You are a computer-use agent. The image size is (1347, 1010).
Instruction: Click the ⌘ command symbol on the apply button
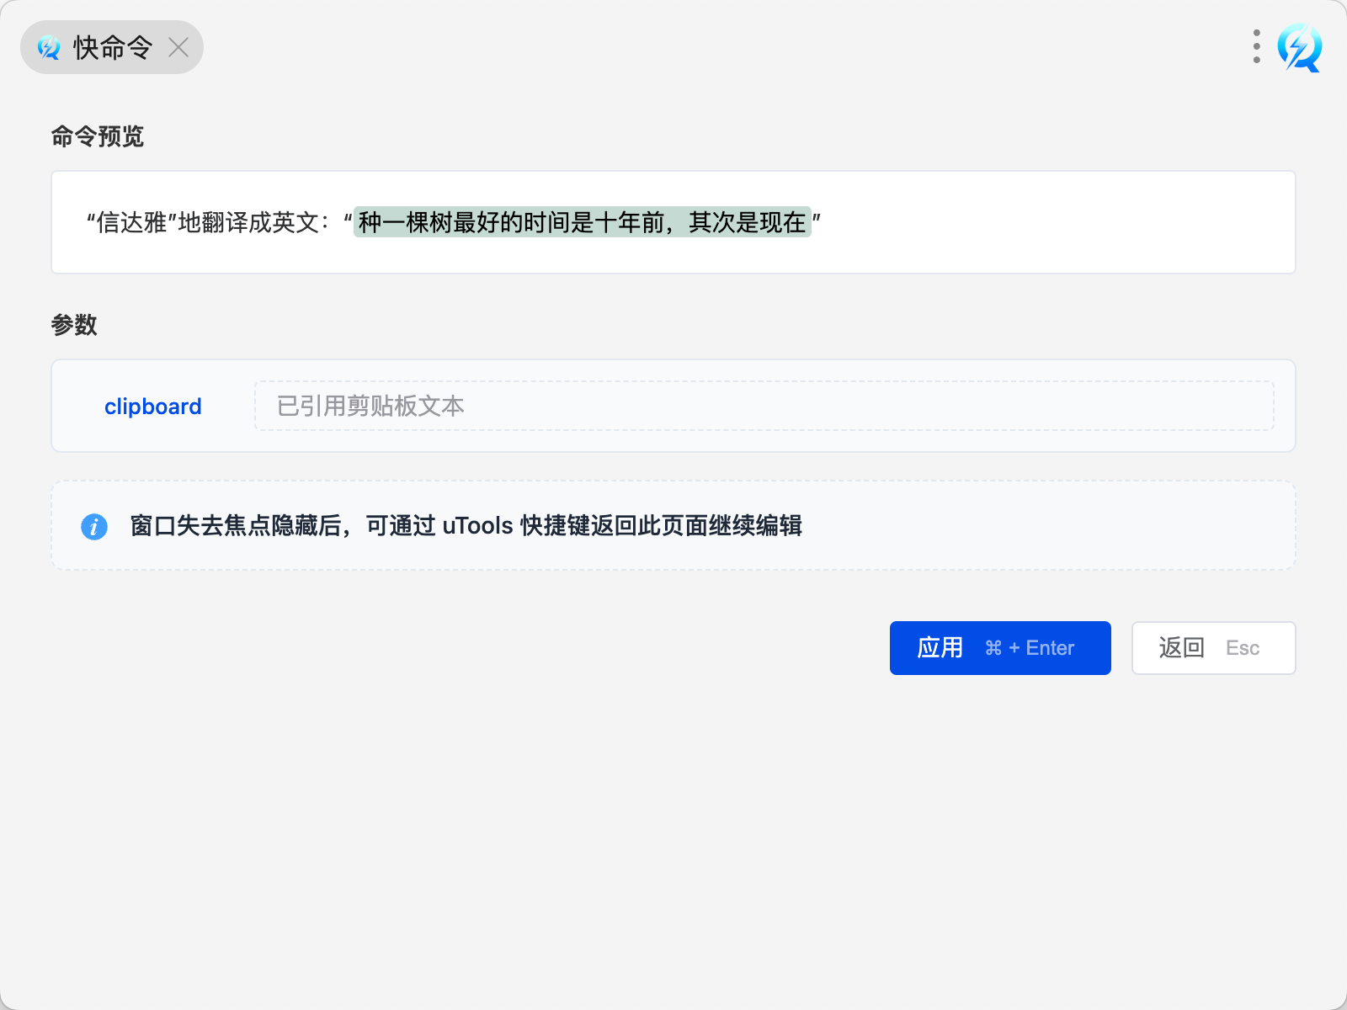point(993,648)
